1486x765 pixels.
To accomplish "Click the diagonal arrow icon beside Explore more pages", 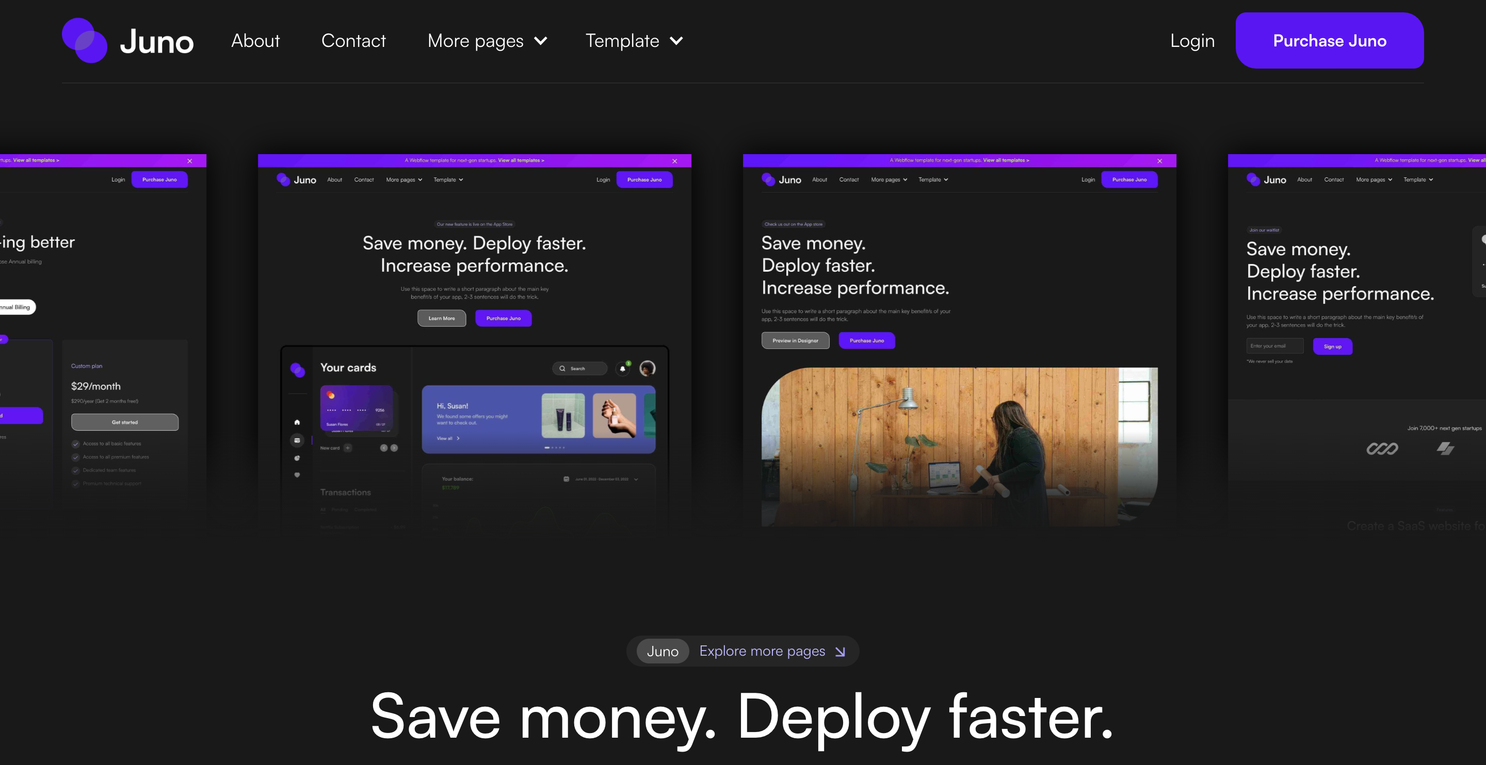I will pyautogui.click(x=840, y=652).
